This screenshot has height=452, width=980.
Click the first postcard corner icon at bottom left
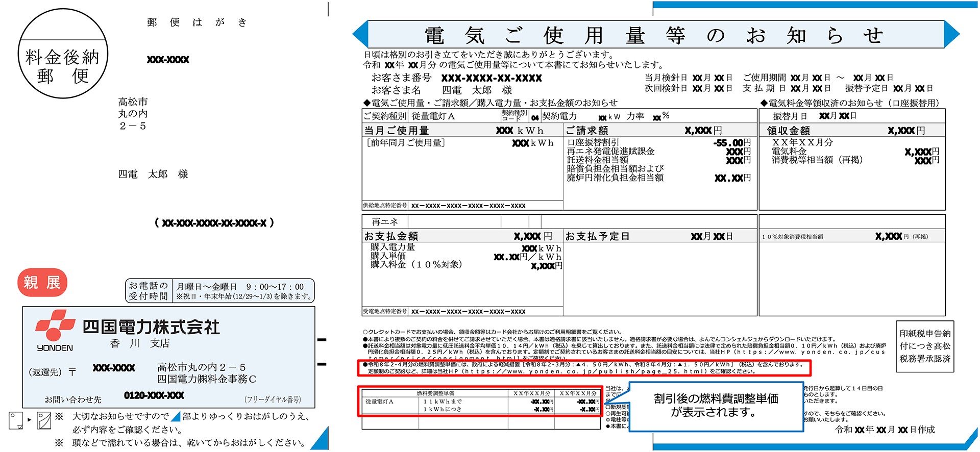coord(16,420)
